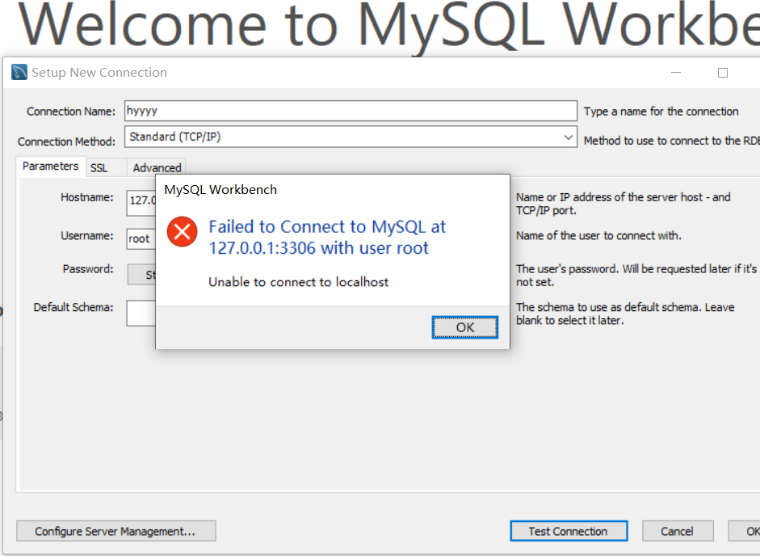Click the 'Failed to Connect to MySQL' message
760x556 pixels.
[x=327, y=238]
